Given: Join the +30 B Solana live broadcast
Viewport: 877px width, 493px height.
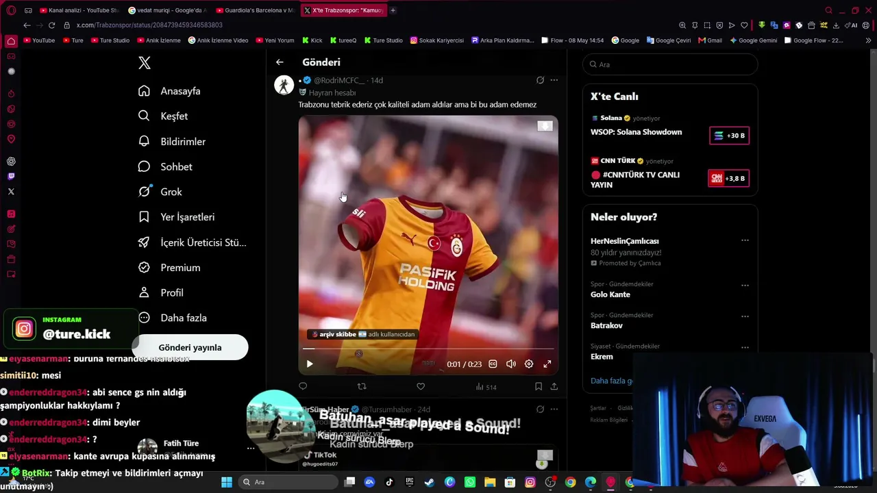Looking at the screenshot, I should tap(729, 136).
